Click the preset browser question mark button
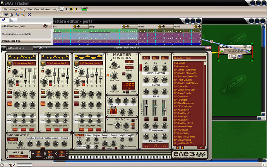 [200, 148]
